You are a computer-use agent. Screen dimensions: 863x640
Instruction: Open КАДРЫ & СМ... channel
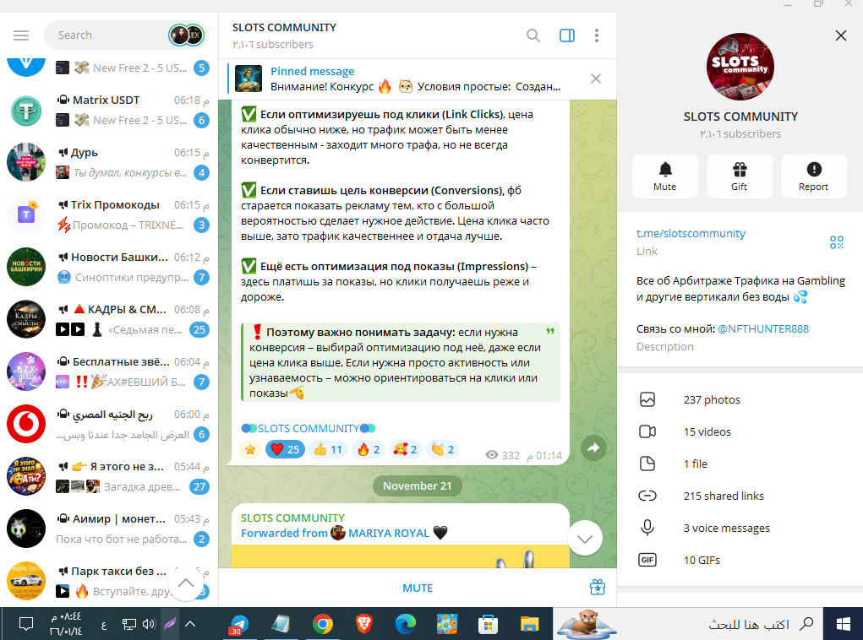point(108,319)
